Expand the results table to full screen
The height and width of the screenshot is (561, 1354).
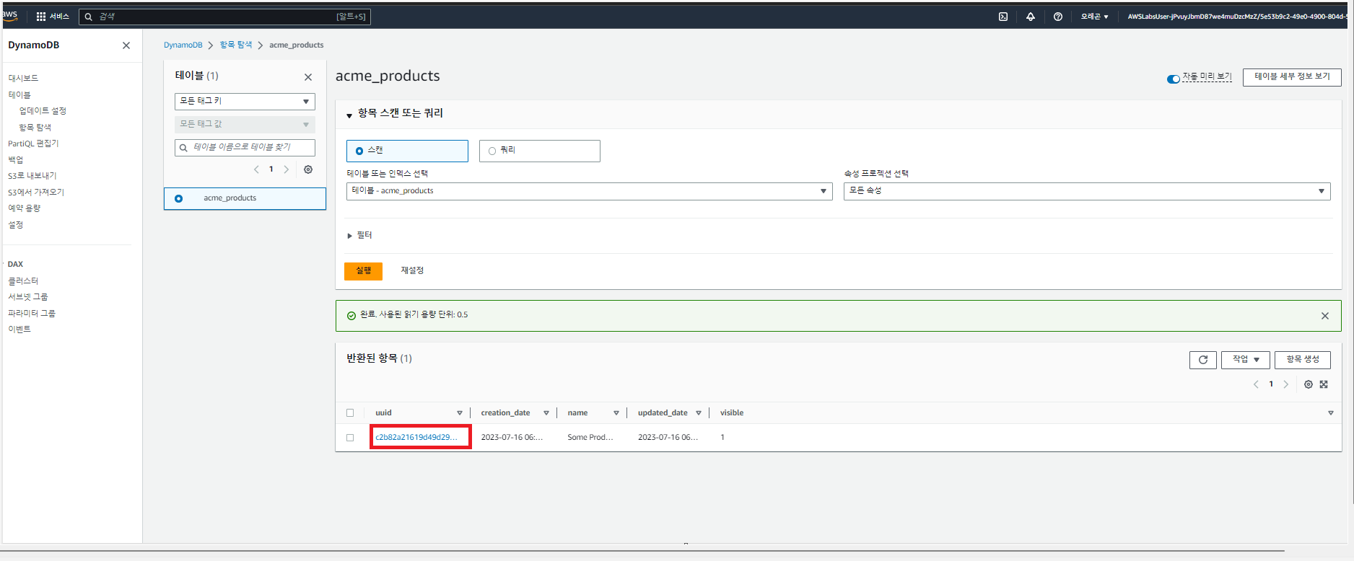1324,384
